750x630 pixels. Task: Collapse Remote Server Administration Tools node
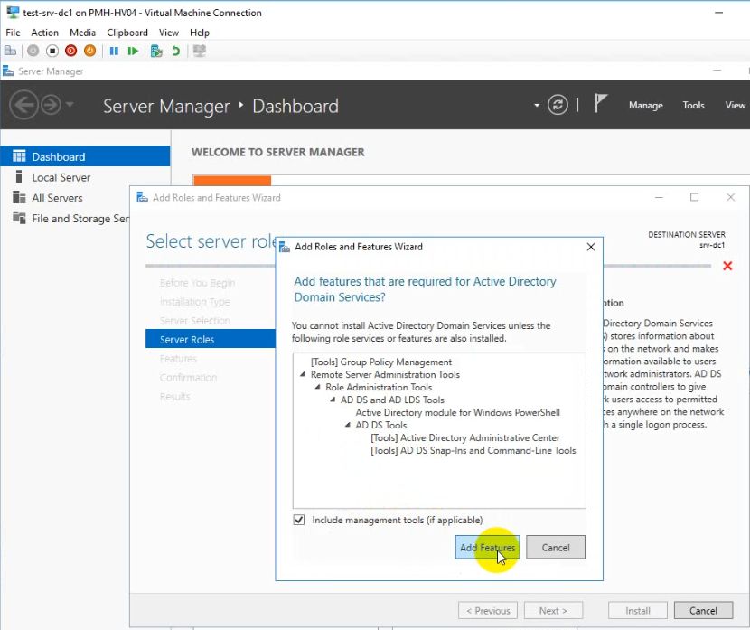point(303,374)
